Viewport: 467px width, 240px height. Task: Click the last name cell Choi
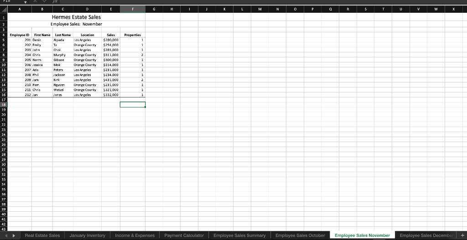(x=63, y=50)
